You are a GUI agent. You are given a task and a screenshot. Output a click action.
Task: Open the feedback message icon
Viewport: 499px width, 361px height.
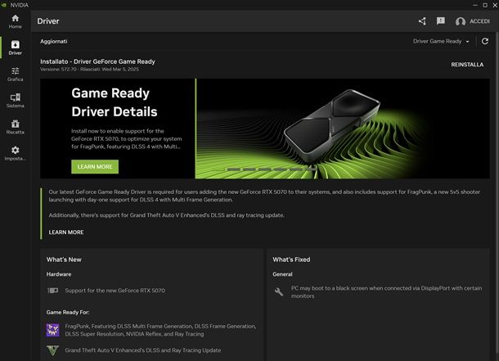point(440,21)
